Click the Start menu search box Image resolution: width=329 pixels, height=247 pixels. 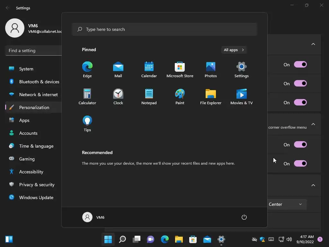[164, 29]
